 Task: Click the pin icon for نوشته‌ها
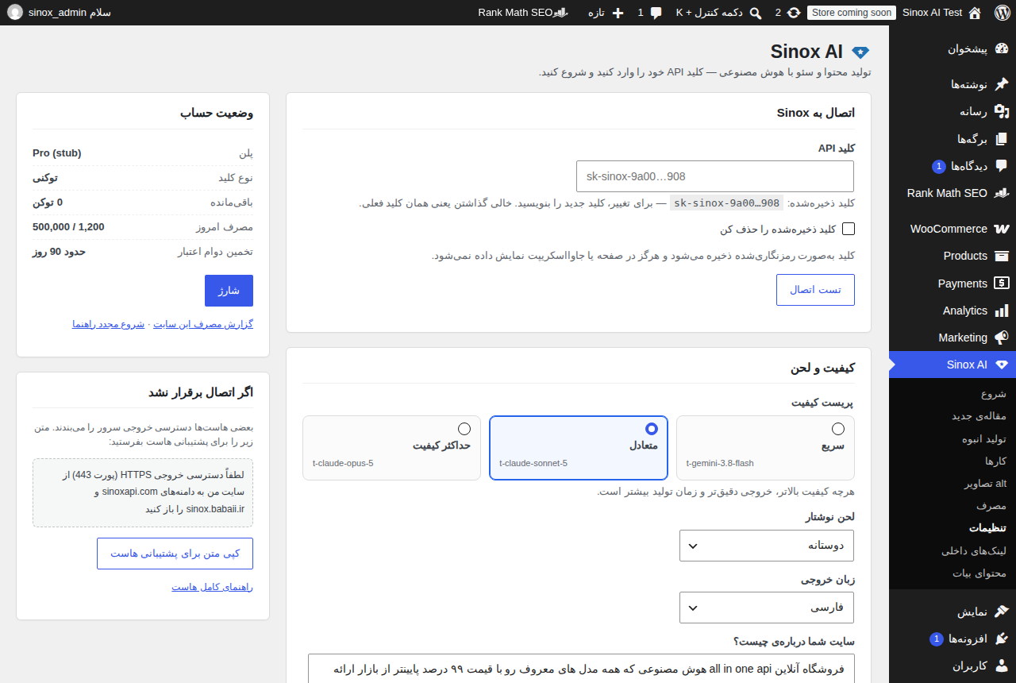1001,84
